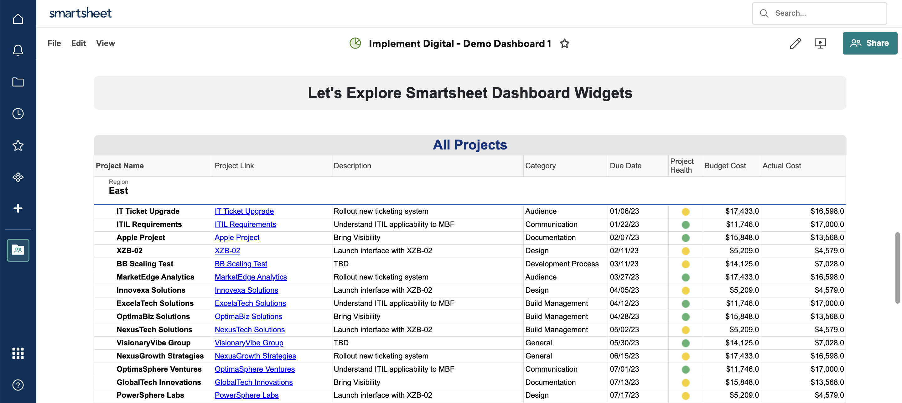Click 'Let's Explore Smartsheet Dashboard Widgets' heading
Screen dimensions: 902x403
pyautogui.click(x=470, y=93)
